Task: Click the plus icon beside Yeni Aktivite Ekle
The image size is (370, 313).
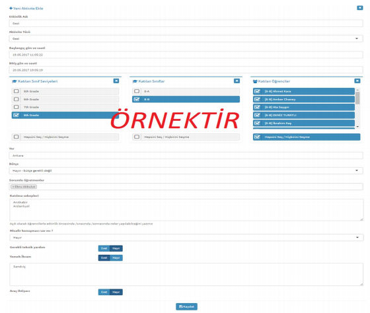Action: (x=11, y=9)
